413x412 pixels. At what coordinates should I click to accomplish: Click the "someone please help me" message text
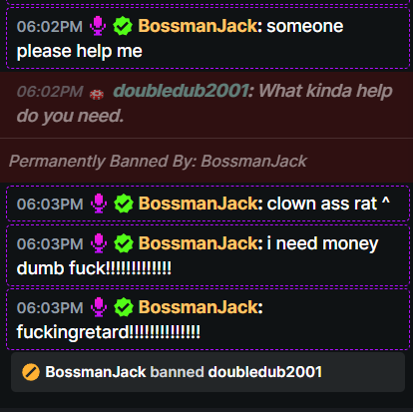[180, 39]
